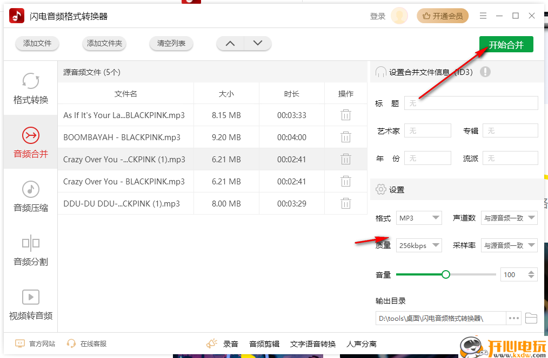Open the output folder browser icon

[x=531, y=318]
